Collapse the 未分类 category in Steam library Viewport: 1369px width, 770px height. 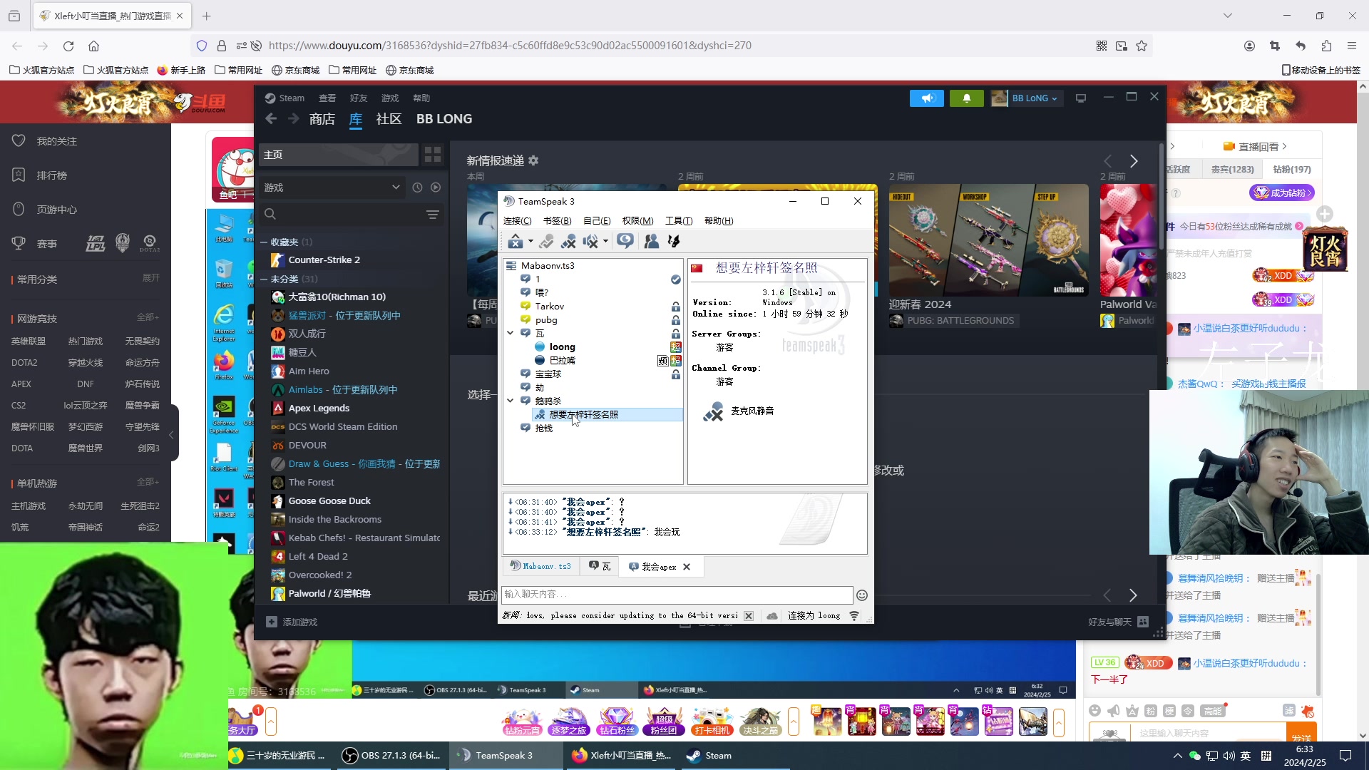(263, 279)
